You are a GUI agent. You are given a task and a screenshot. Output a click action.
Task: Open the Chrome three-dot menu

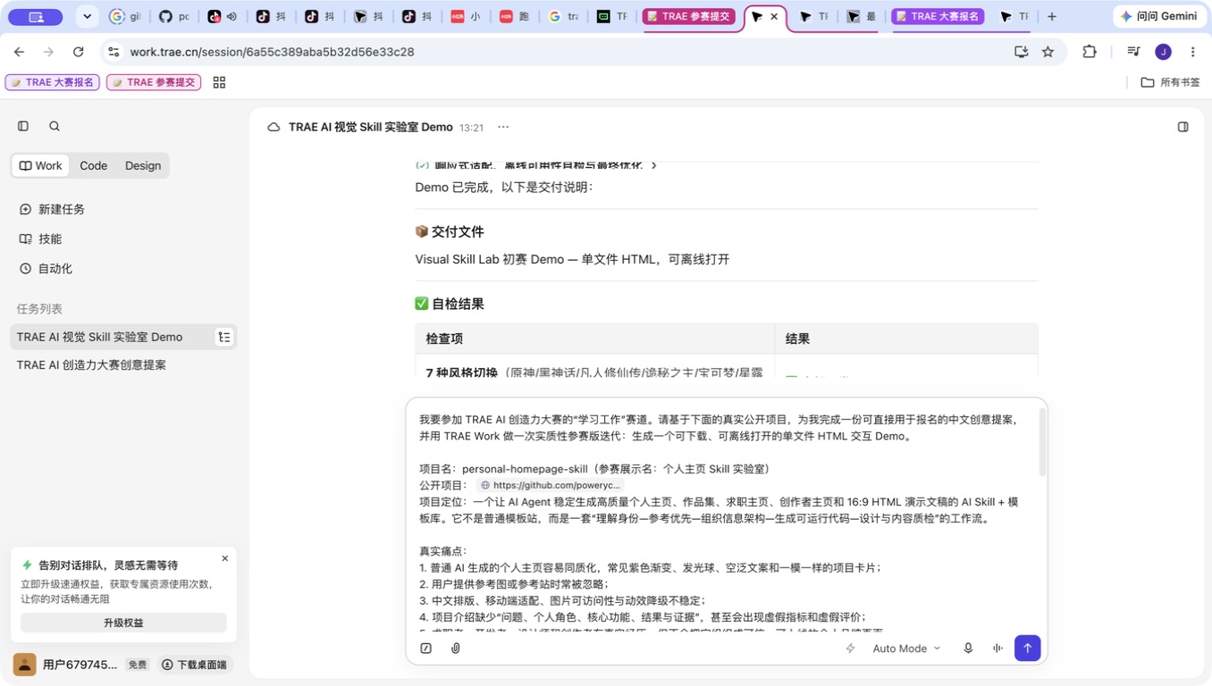[1192, 52]
